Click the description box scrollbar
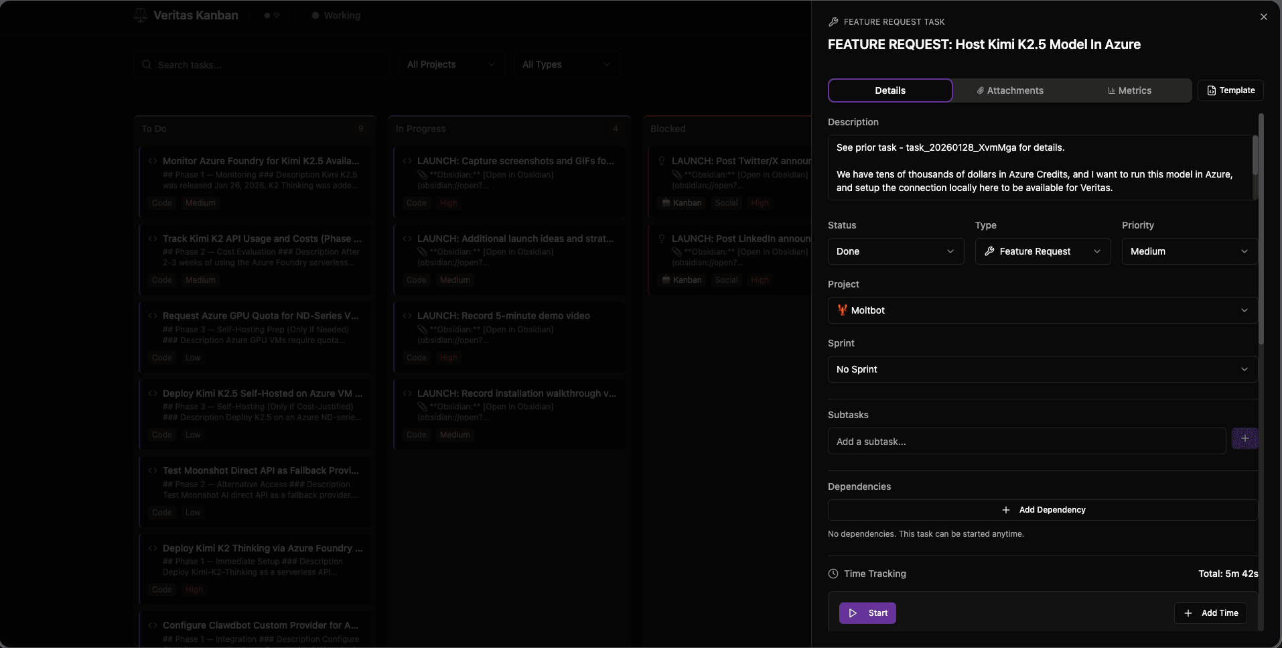 (x=1255, y=156)
